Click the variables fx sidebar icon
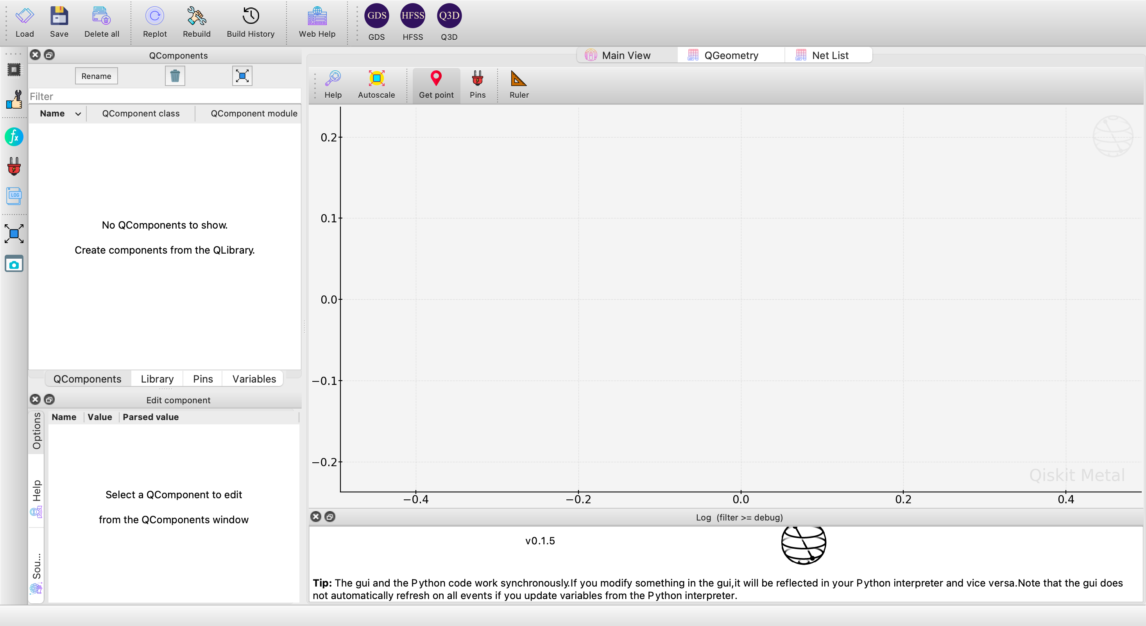This screenshot has height=626, width=1146. tap(14, 137)
